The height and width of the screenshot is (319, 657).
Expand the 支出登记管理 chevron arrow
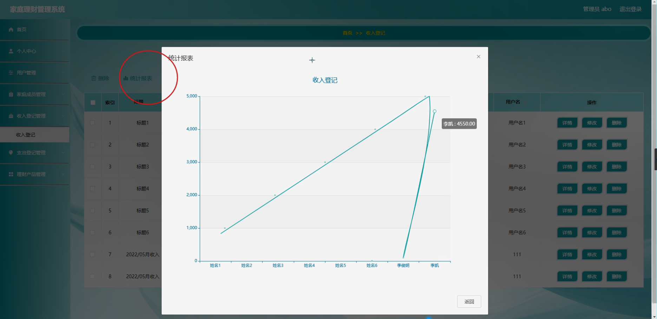63,153
